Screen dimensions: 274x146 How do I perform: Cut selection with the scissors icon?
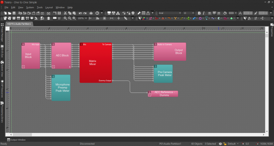click(x=65, y=13)
